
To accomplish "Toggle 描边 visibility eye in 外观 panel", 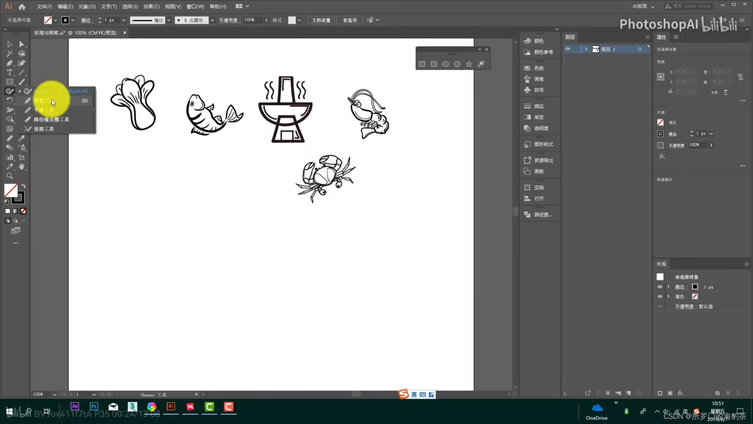I will pyautogui.click(x=660, y=287).
